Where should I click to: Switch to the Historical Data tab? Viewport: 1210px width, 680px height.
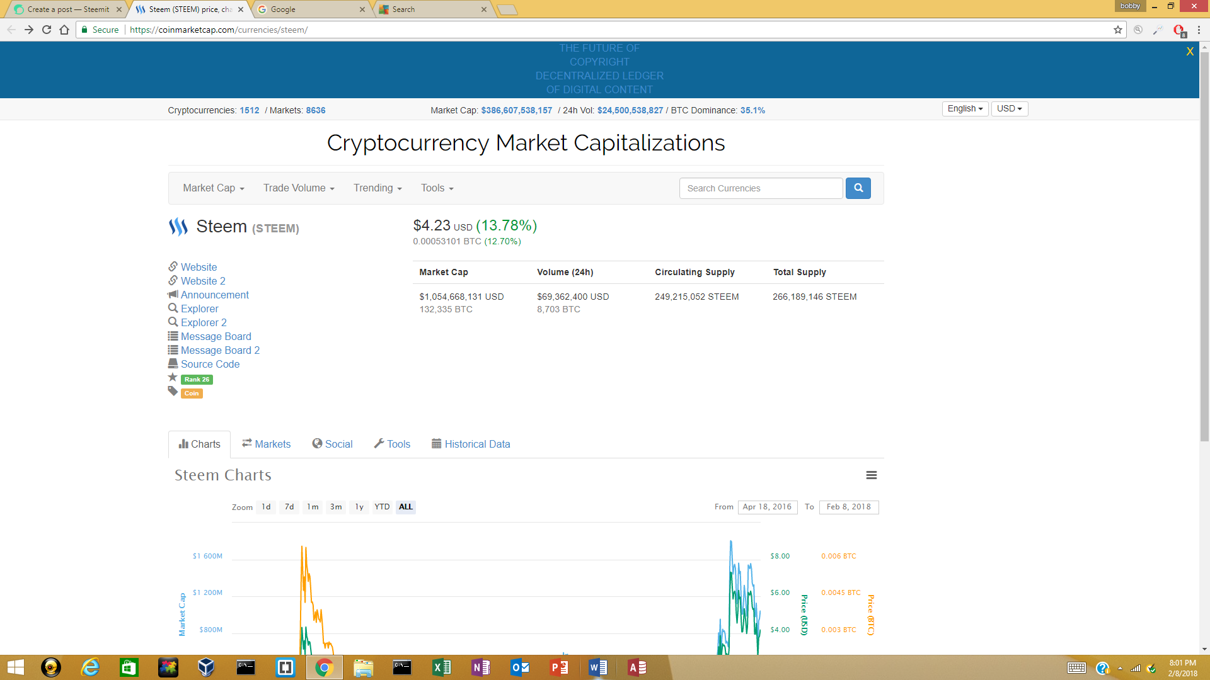click(x=471, y=445)
